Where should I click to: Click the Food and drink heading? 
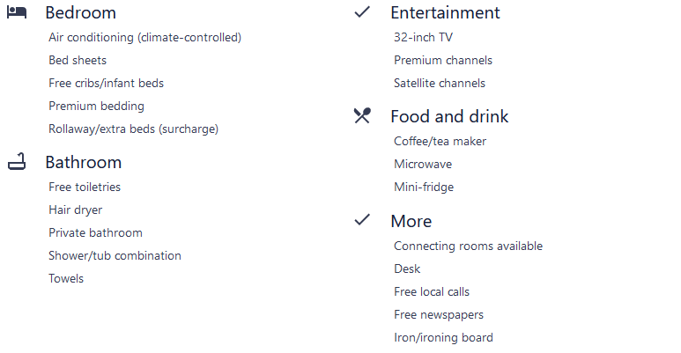click(x=449, y=116)
